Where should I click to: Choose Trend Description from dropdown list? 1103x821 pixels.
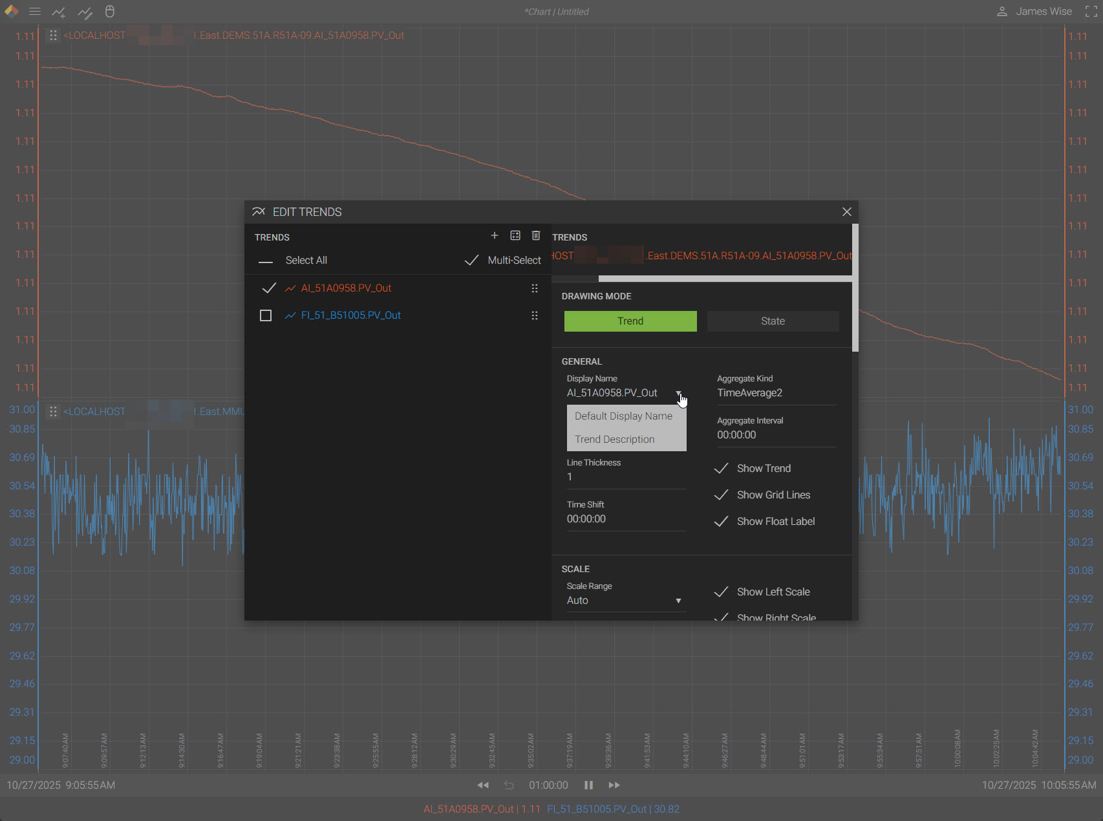615,440
